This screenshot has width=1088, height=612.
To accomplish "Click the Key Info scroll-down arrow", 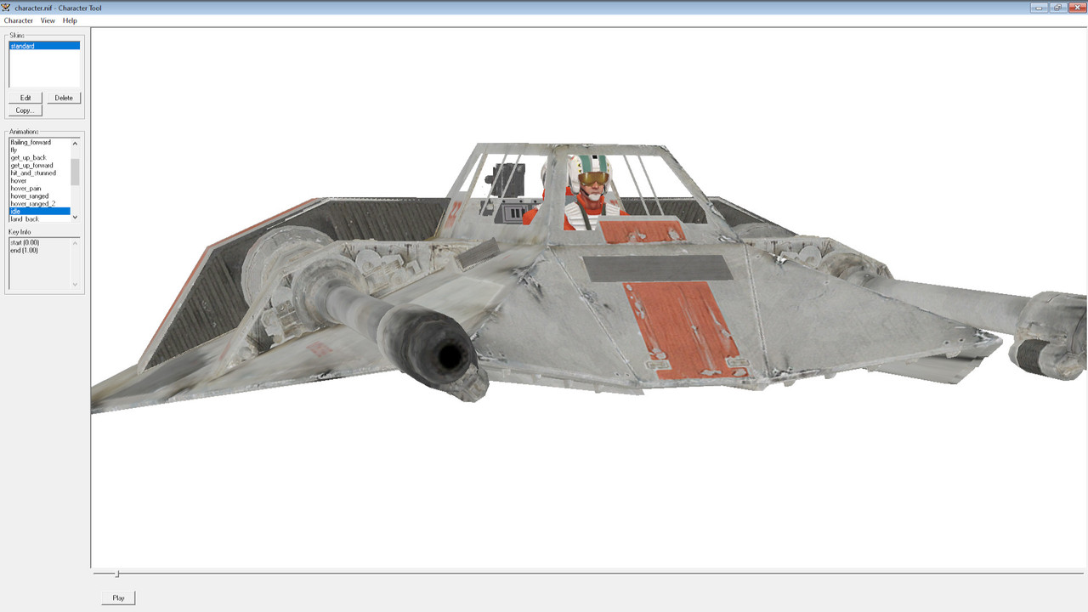I will [75, 284].
